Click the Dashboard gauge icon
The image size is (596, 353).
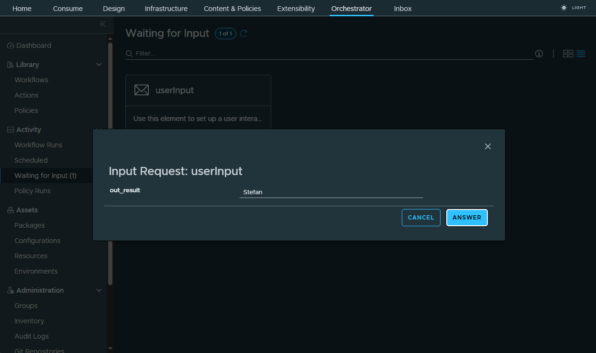(x=11, y=46)
